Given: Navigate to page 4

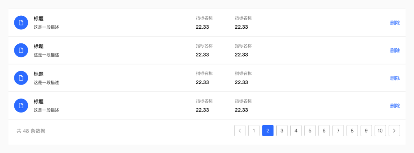Looking at the screenshot, I should click(x=296, y=131).
